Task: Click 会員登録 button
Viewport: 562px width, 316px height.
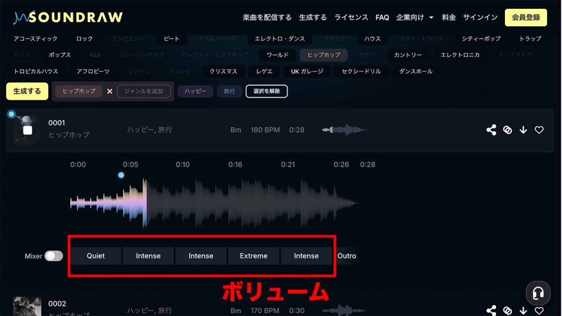Action: (526, 18)
